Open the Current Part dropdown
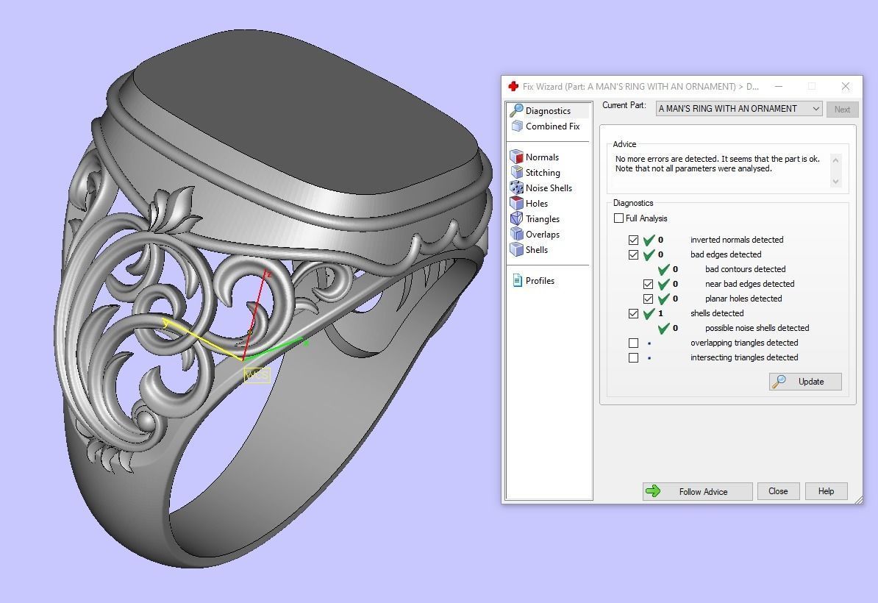Viewport: 878px width, 603px height. (x=738, y=109)
